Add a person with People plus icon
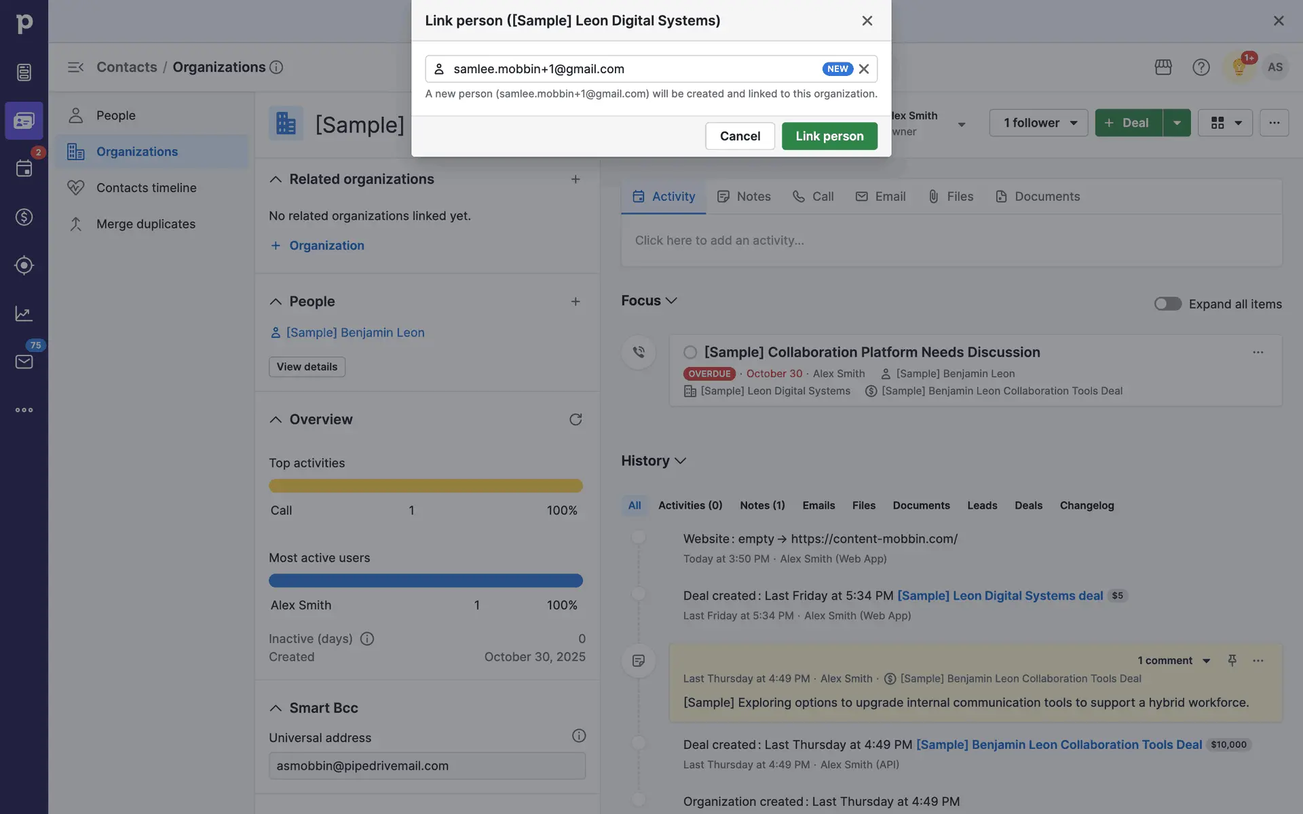This screenshot has width=1303, height=814. [x=575, y=301]
